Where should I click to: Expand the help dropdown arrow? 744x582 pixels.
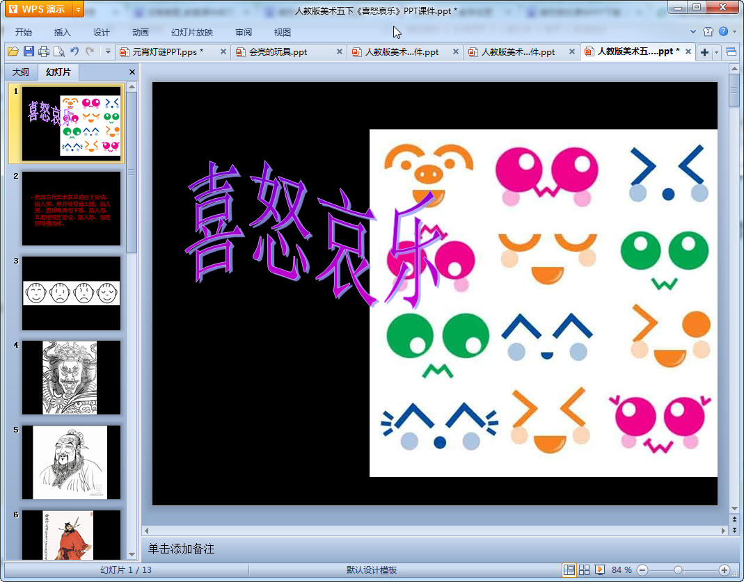point(734,32)
